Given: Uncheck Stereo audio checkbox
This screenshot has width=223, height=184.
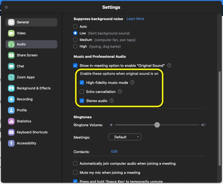Looking at the screenshot, I should tap(82, 101).
